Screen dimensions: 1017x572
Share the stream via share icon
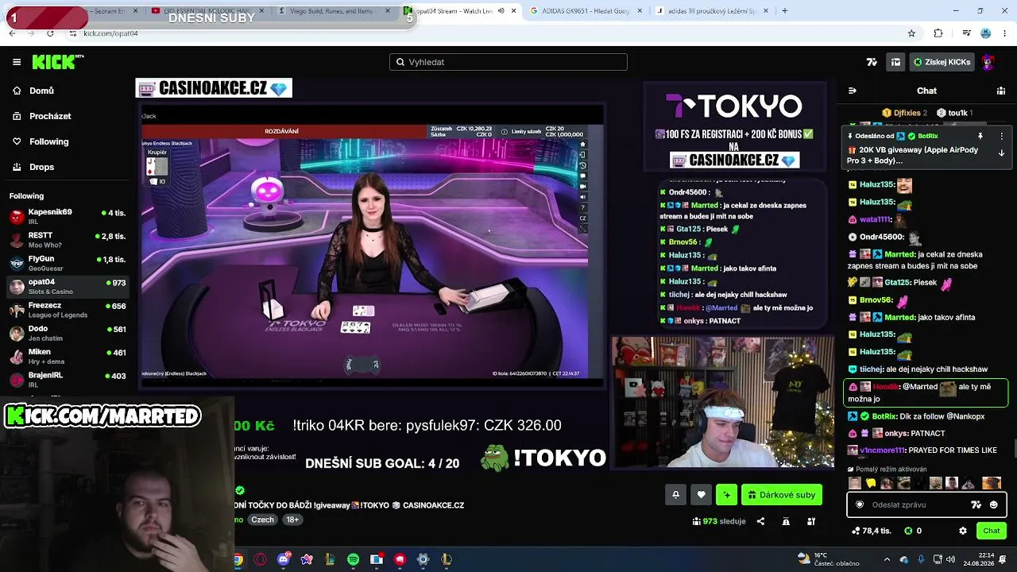click(x=760, y=521)
